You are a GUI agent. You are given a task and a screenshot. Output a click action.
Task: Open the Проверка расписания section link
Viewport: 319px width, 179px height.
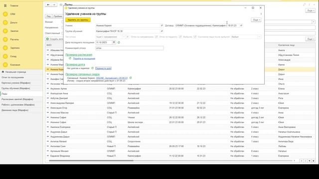pyautogui.click(x=79, y=55)
